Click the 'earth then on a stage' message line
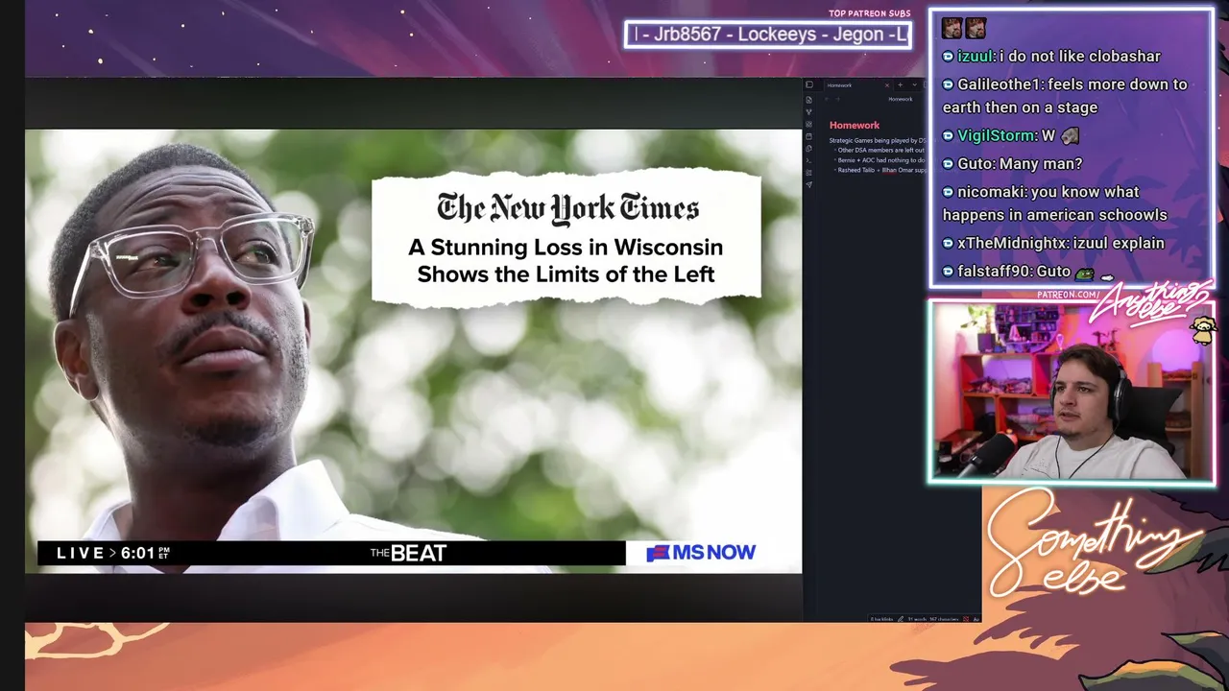Image resolution: width=1229 pixels, height=691 pixels. pyautogui.click(x=1020, y=107)
